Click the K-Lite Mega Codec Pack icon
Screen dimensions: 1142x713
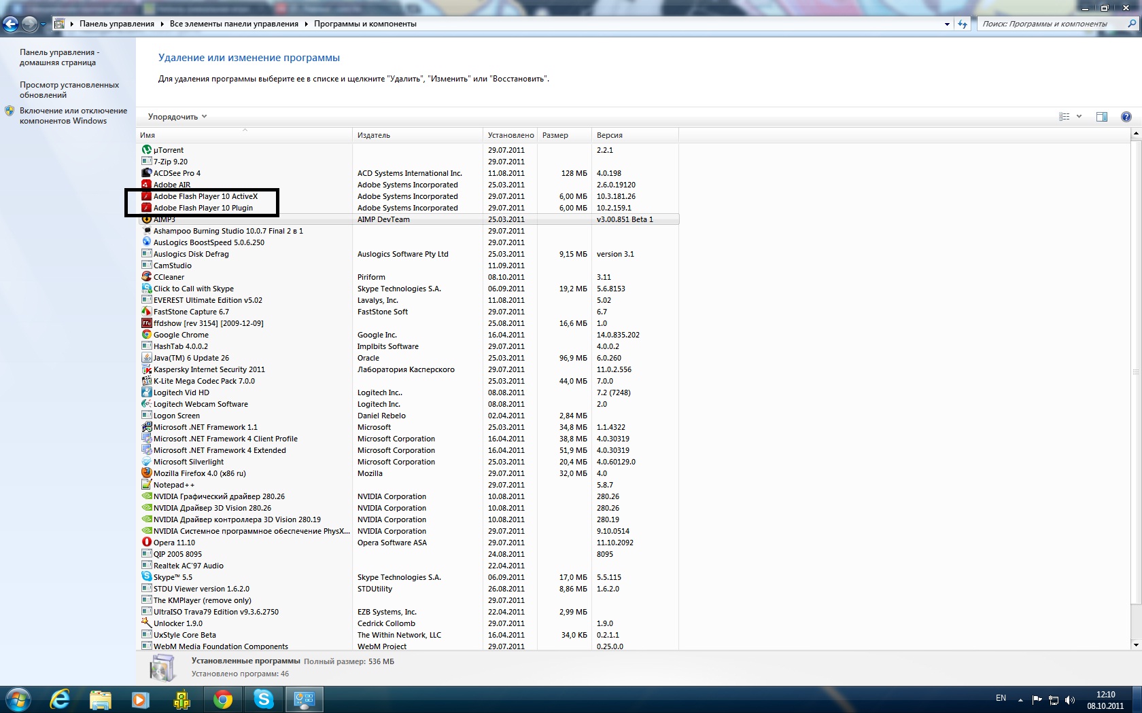[146, 381]
